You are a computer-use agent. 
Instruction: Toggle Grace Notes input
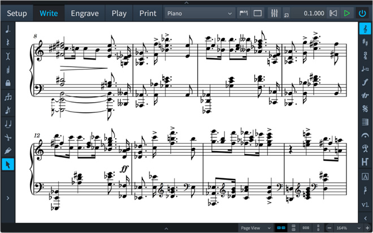pyautogui.click(x=8, y=111)
